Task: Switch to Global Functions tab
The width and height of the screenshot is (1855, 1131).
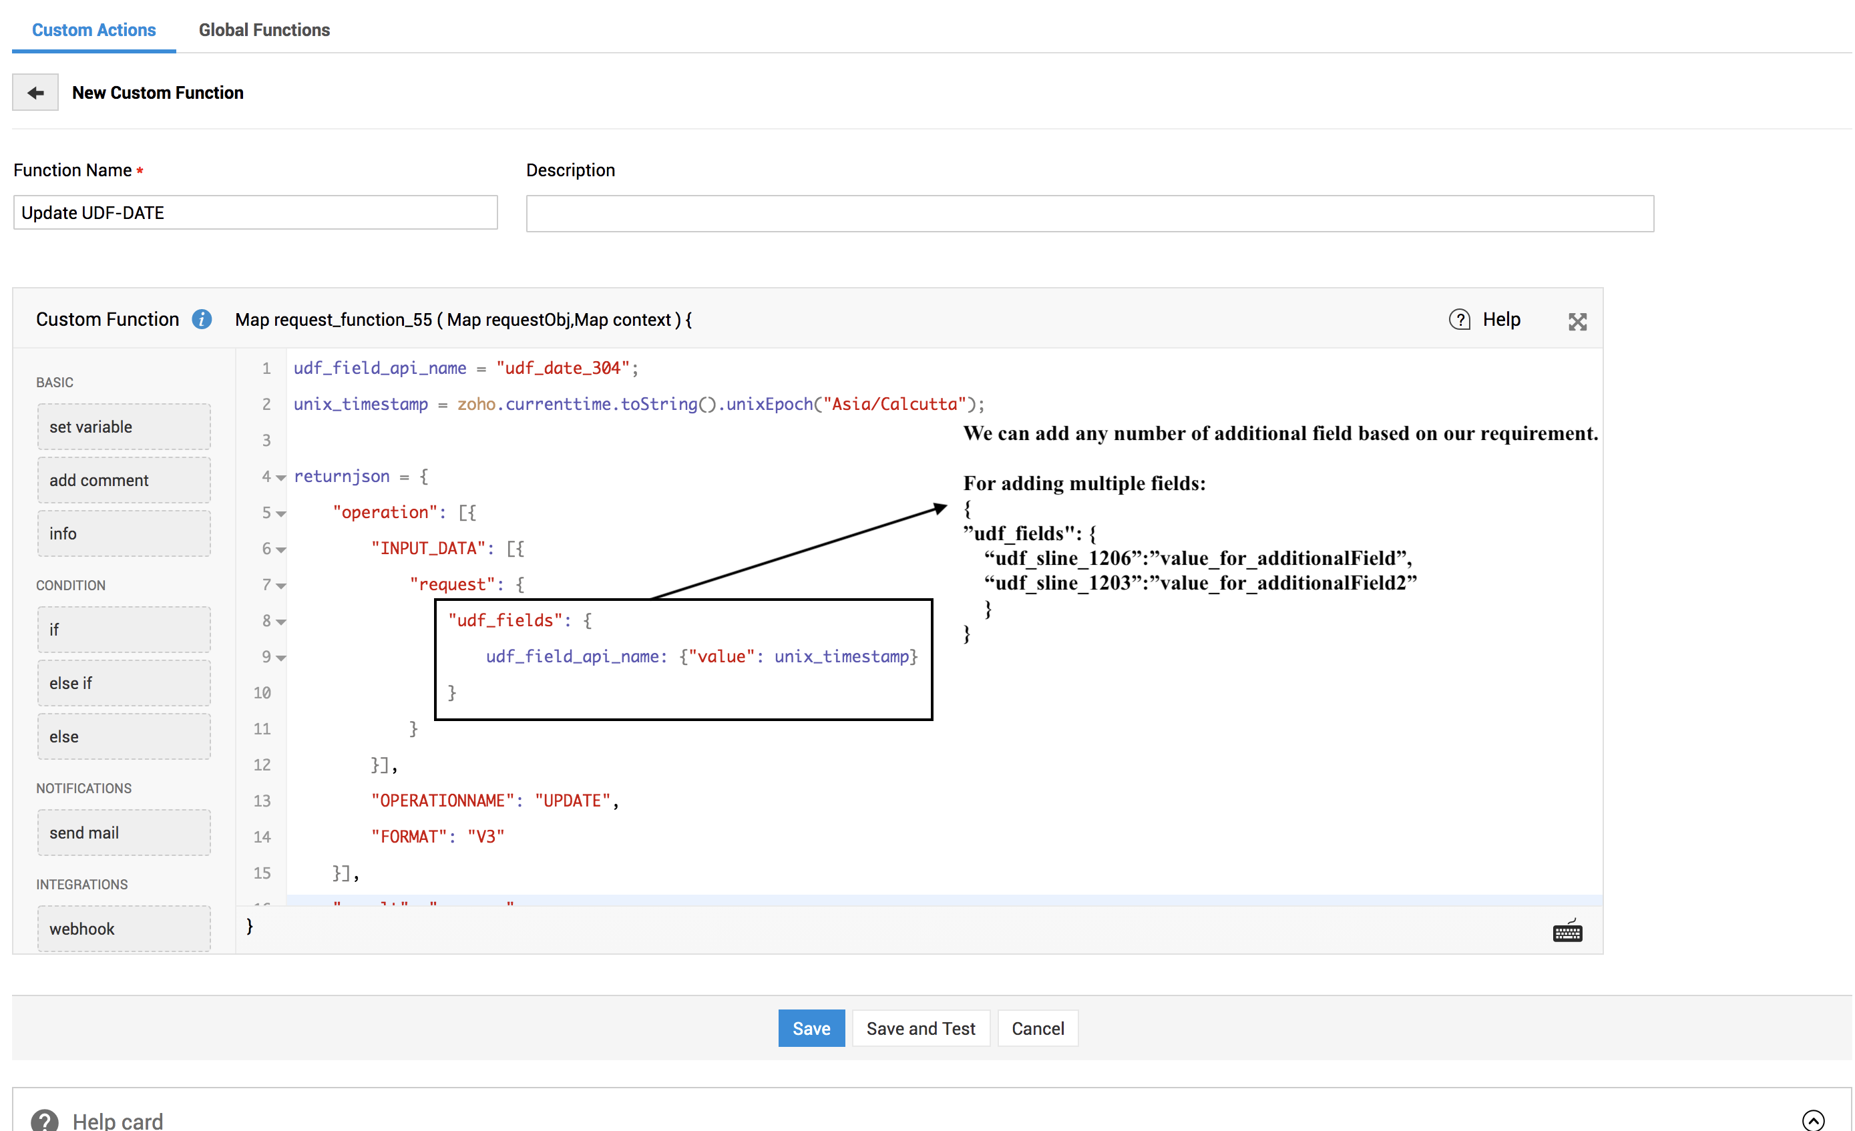Action: [264, 30]
